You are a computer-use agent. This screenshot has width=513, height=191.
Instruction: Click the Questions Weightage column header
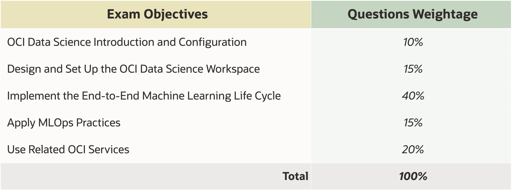(413, 14)
